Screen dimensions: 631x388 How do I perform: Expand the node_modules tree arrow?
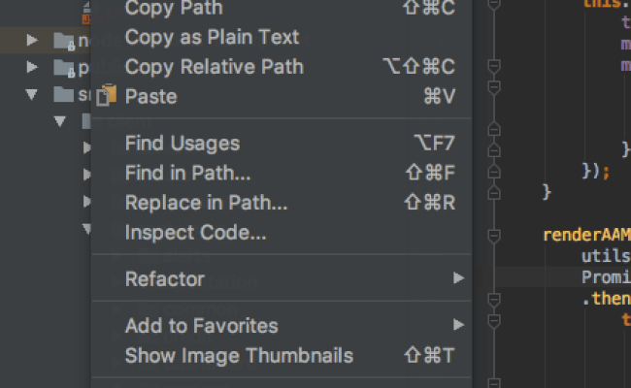coord(32,40)
